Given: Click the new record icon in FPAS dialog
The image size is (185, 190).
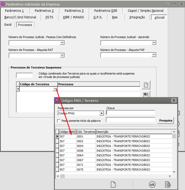Looking at the screenshot, I should [113, 184].
